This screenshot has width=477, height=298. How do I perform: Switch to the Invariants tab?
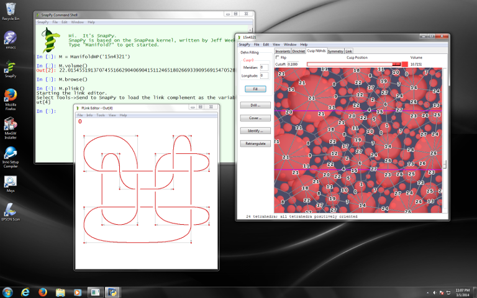283,51
